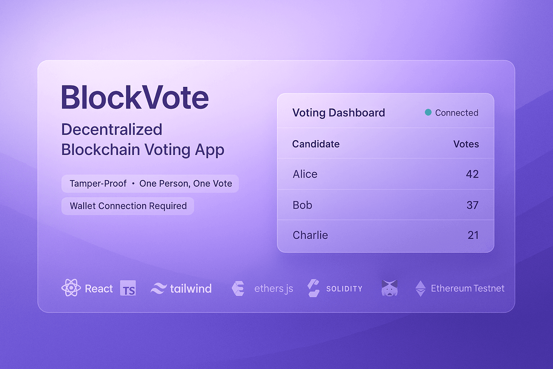Click the Connected status label
The height and width of the screenshot is (369, 553).
[457, 113]
